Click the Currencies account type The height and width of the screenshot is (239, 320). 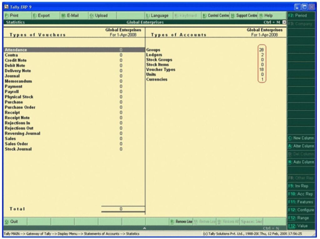tap(157, 79)
